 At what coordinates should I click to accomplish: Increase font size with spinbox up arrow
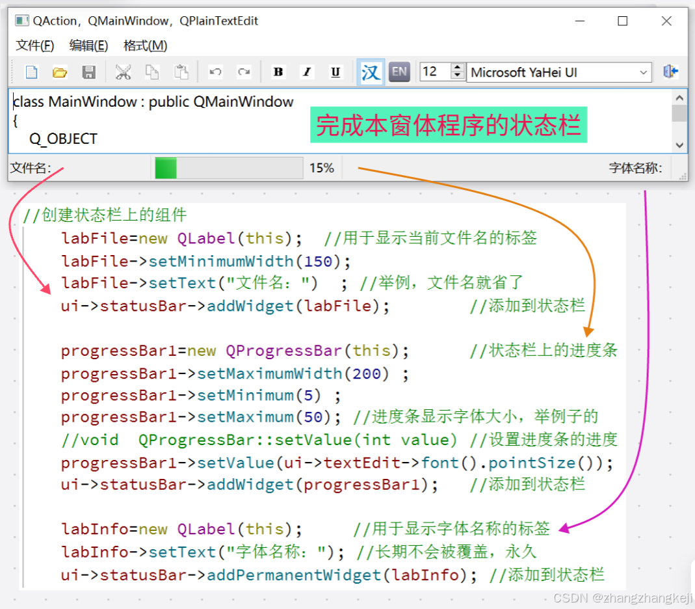click(x=458, y=67)
